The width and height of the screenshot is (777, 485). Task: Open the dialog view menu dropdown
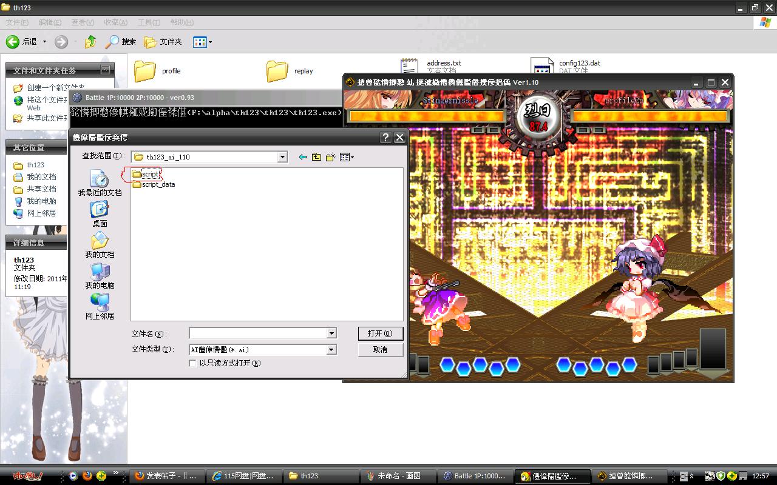tap(347, 157)
